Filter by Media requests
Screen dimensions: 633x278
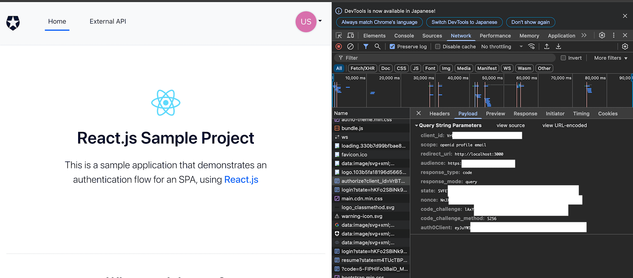click(x=464, y=68)
